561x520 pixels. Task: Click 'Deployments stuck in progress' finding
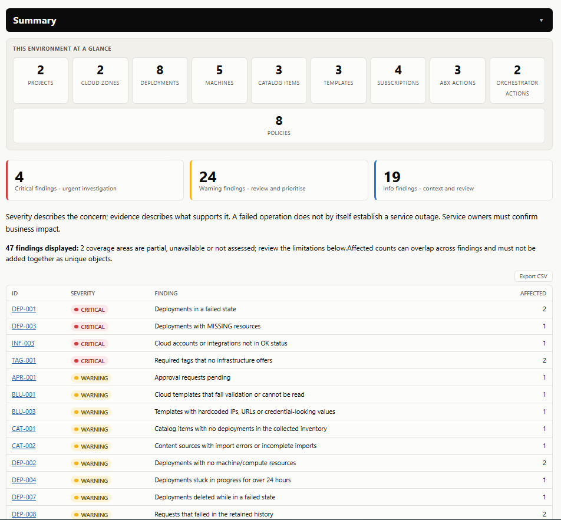pos(223,480)
